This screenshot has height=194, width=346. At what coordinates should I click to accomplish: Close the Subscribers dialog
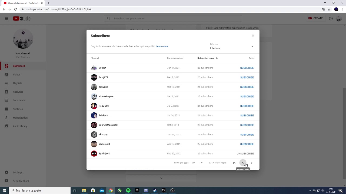click(x=253, y=36)
